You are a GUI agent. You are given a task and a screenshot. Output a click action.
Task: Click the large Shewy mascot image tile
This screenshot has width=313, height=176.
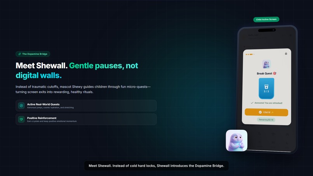[x=236, y=140]
